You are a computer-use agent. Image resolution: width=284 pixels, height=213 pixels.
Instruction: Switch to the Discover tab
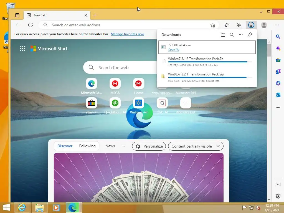(65, 146)
